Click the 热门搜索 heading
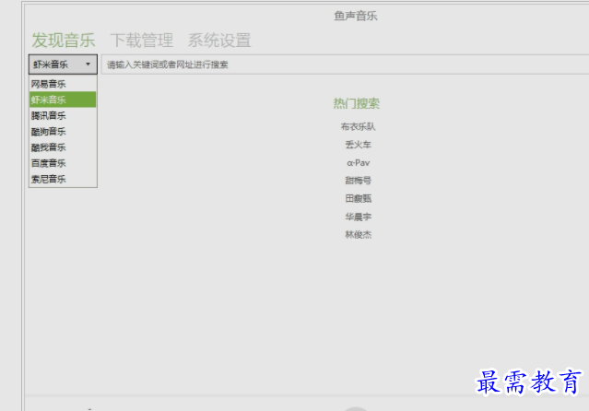The image size is (589, 411). (x=357, y=103)
